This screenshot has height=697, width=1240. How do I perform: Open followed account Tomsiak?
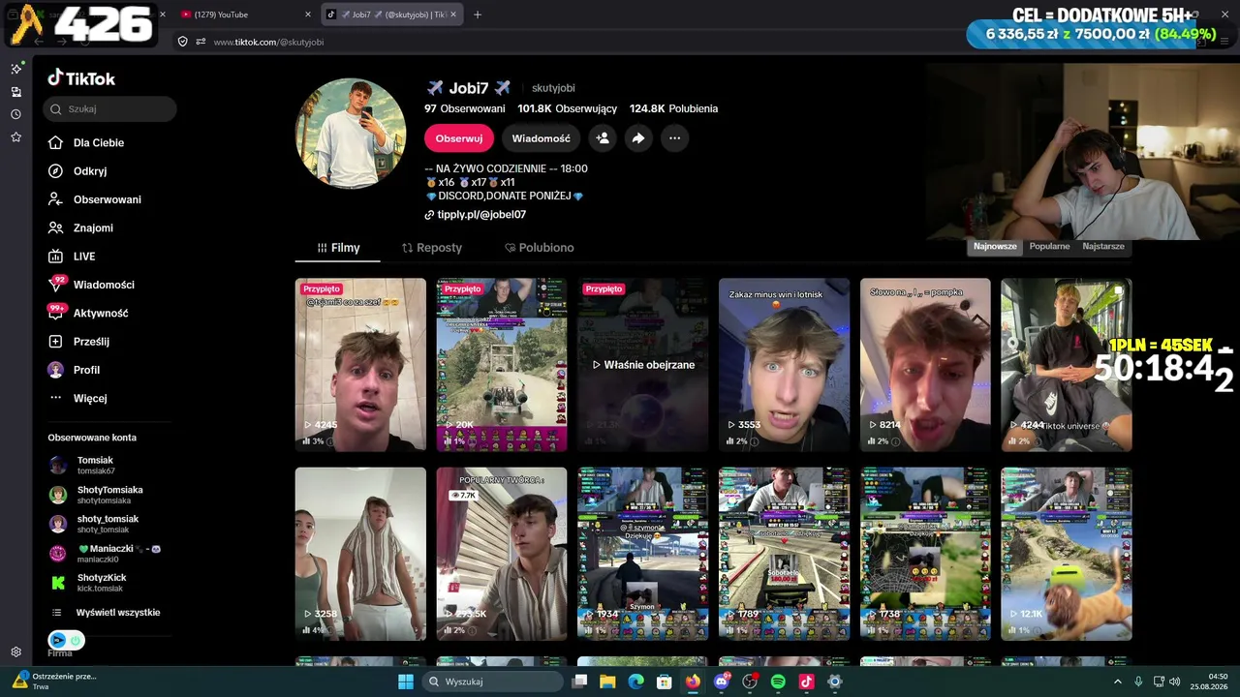(95, 465)
